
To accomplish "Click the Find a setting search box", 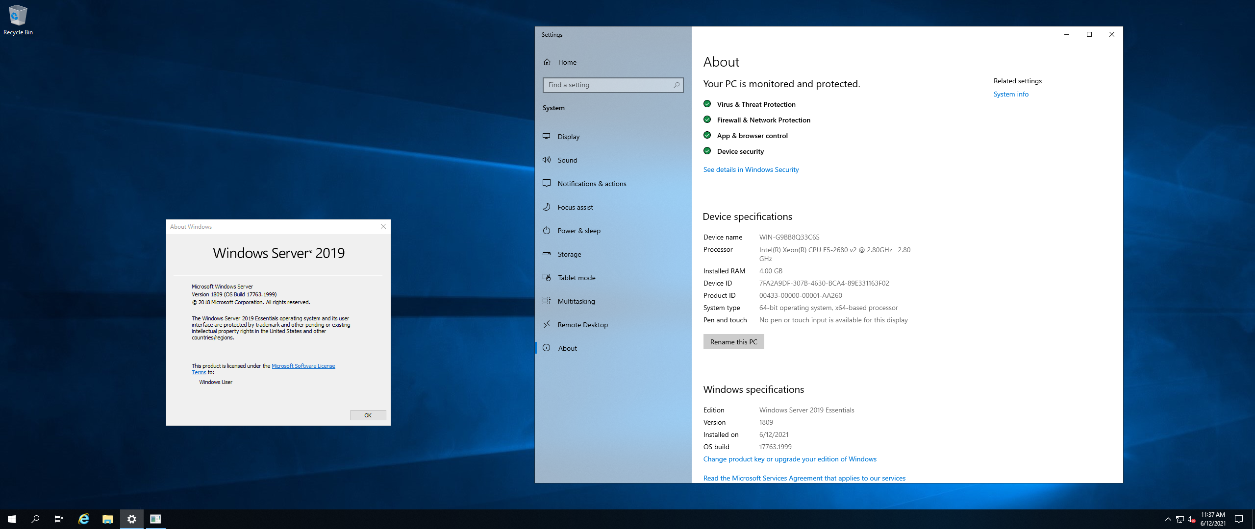I will (613, 85).
